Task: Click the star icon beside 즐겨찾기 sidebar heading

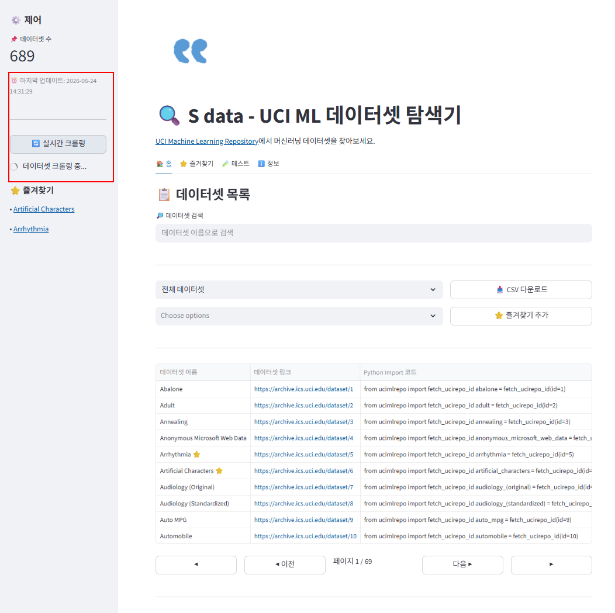Action: (15, 191)
